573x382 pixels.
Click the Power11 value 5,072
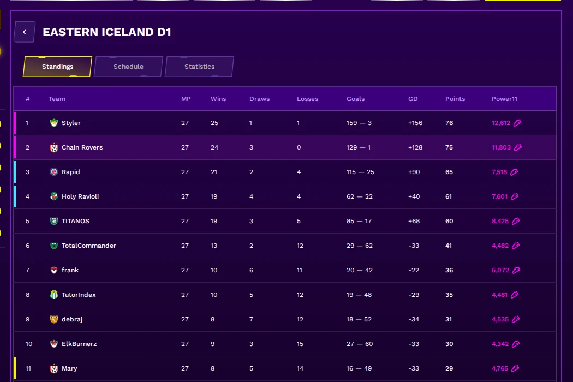500,270
